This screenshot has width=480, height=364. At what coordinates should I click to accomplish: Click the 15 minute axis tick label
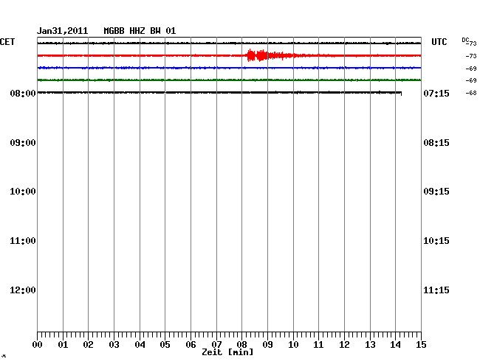tap(421, 345)
